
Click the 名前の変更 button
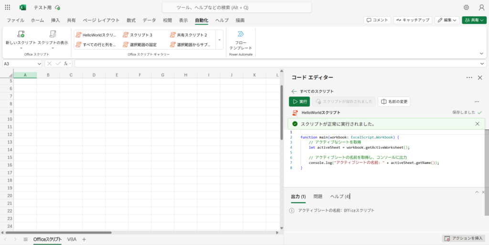coord(394,102)
